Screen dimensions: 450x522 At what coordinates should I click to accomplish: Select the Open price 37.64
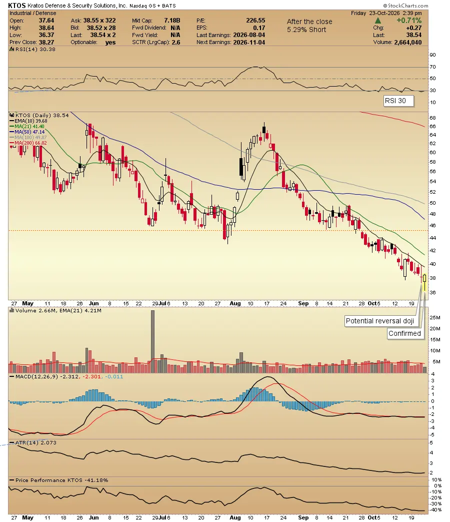point(46,21)
